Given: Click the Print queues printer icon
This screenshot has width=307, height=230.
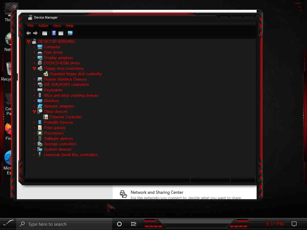Looking at the screenshot, I should tap(40, 128).
